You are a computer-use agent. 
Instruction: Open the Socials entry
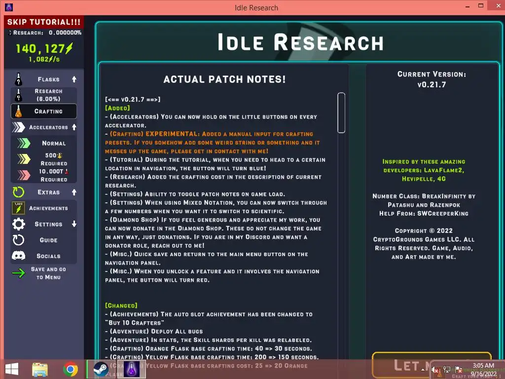[x=44, y=256]
